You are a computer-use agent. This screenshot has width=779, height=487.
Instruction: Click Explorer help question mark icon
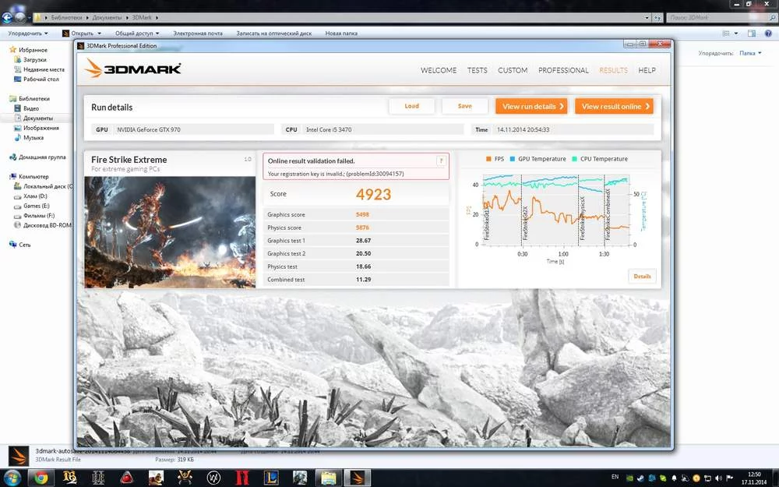pos(769,34)
